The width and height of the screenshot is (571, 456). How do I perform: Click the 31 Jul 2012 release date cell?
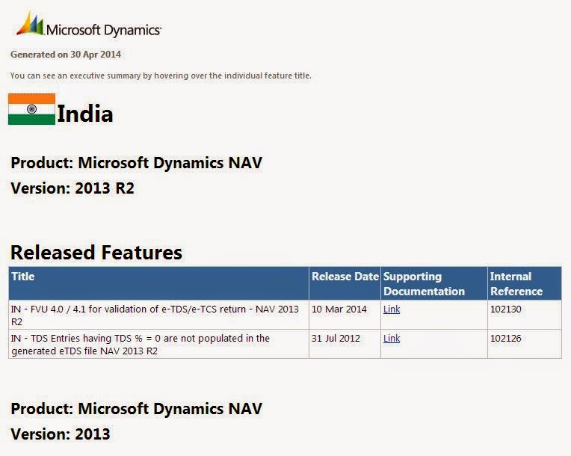(x=336, y=339)
